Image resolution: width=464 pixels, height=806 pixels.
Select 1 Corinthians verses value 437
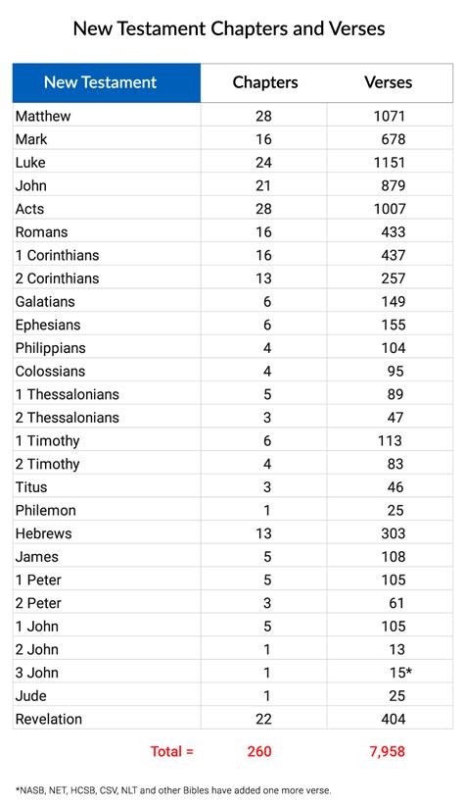tap(394, 255)
